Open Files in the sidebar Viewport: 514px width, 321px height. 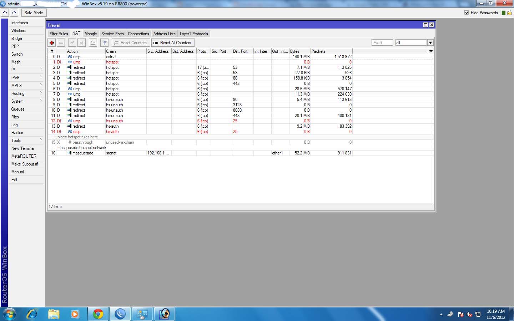tap(26, 117)
